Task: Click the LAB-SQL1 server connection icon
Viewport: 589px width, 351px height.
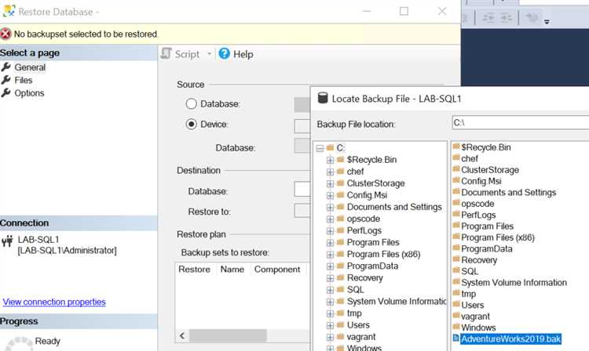Action: click(7, 240)
